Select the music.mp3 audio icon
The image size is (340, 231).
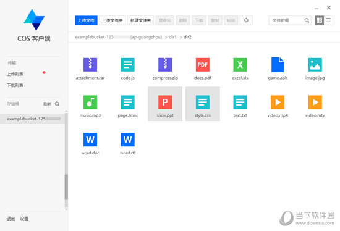pos(90,102)
